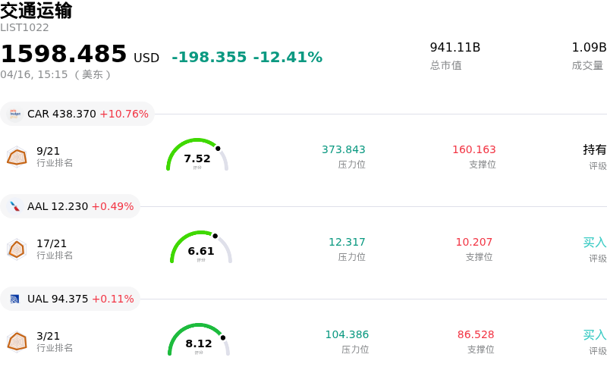Click CAR resistance level 373.843
Image resolution: width=607 pixels, height=370 pixels.
(x=344, y=149)
